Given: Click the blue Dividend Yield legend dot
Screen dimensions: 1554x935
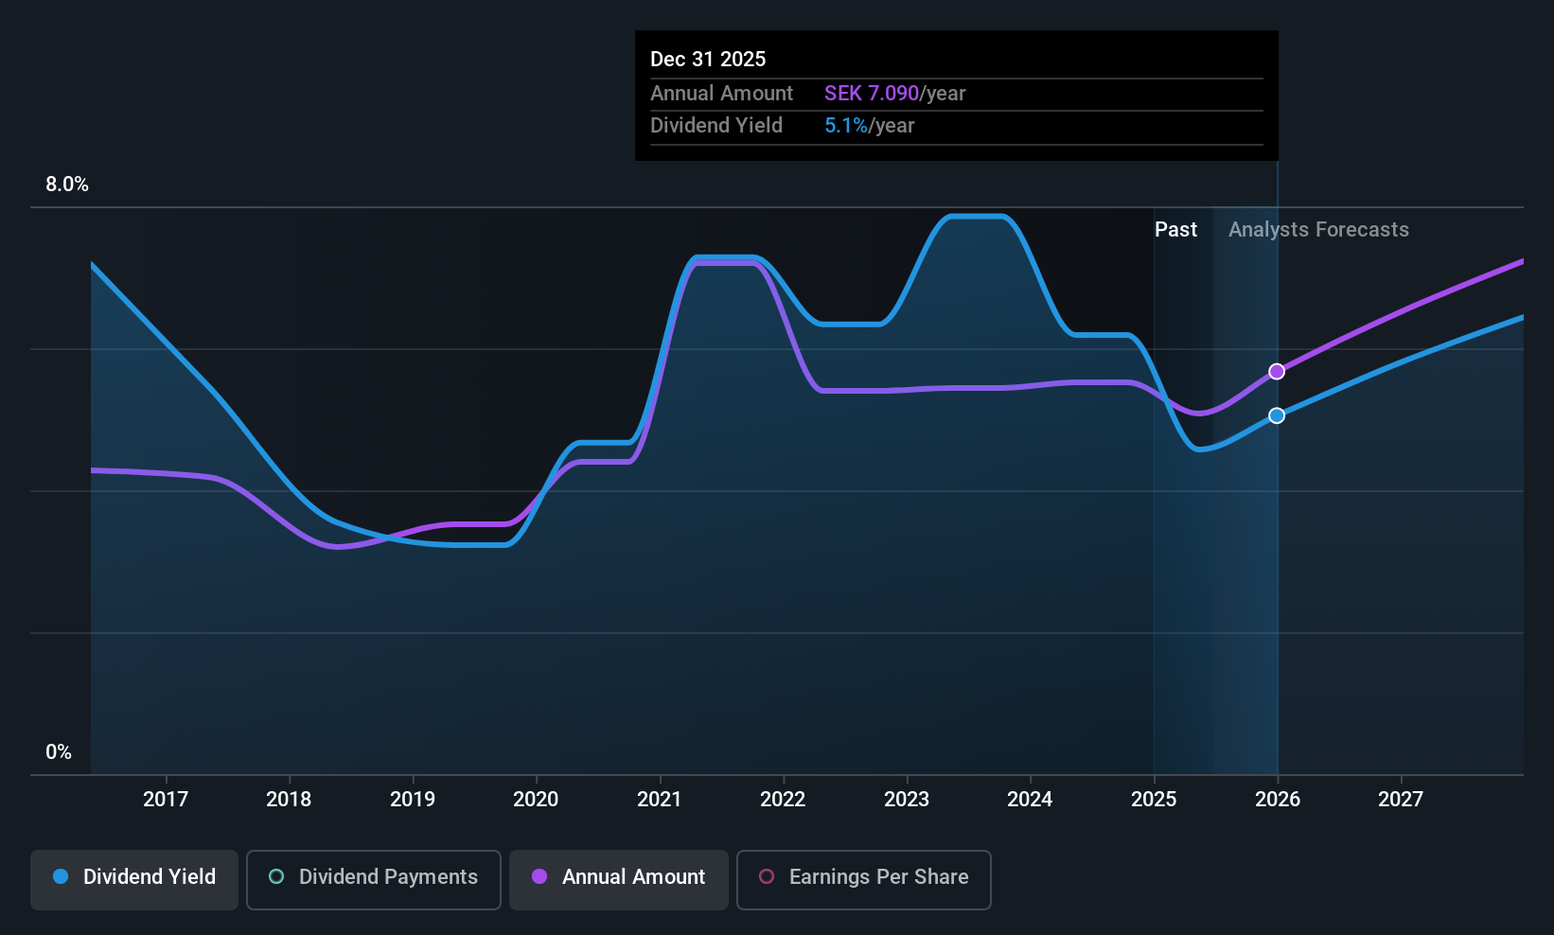Looking at the screenshot, I should pyautogui.click(x=61, y=877).
